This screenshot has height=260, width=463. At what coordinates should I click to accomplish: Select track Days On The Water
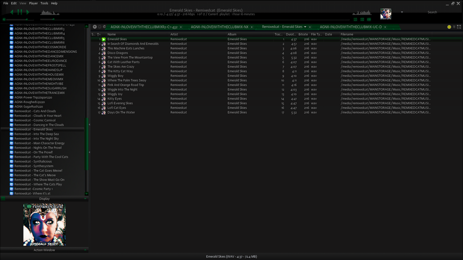(x=121, y=112)
